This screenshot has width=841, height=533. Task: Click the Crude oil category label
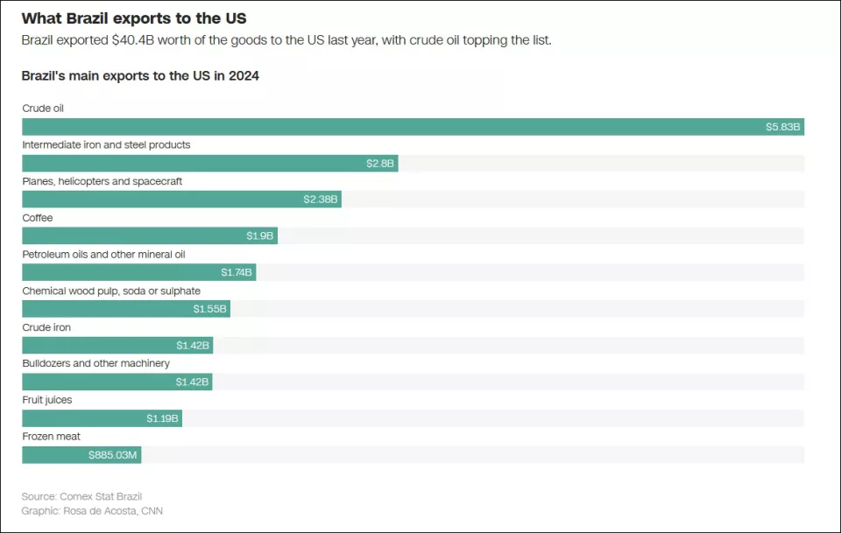tap(43, 109)
